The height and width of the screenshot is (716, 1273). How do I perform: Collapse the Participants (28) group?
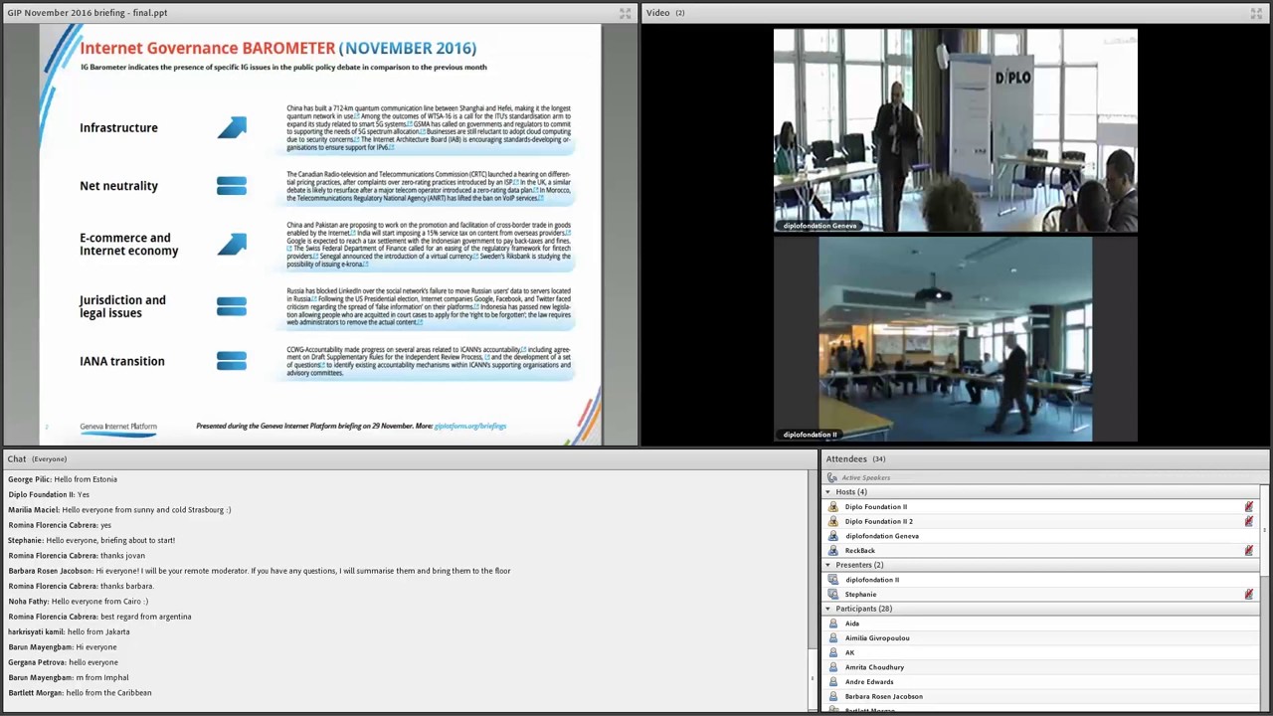(827, 609)
